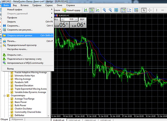Screen dimensions: 167x121
Task: Select Moving Average indicator
Action: [23, 79]
